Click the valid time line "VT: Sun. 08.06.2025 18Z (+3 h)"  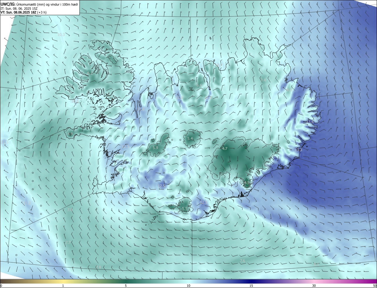(x=24, y=12)
